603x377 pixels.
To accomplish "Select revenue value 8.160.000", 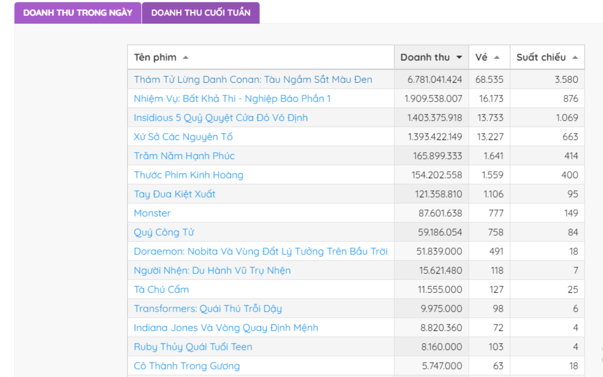I will pyautogui.click(x=442, y=347).
